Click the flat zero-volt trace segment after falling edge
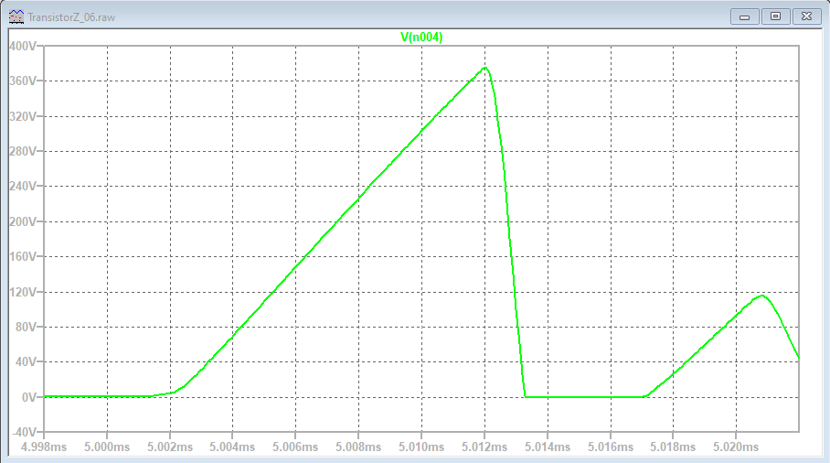 click(585, 397)
